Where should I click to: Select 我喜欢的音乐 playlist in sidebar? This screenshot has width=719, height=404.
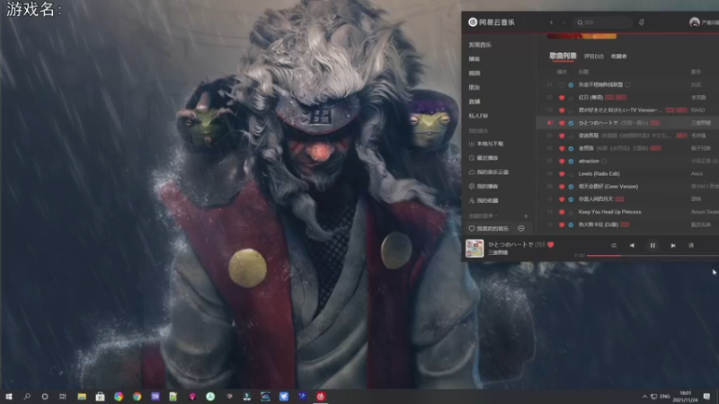click(x=489, y=229)
